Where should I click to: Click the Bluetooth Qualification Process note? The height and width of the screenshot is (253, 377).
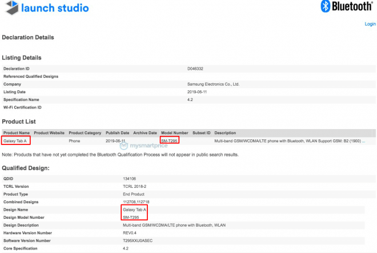pyautogui.click(x=120, y=155)
